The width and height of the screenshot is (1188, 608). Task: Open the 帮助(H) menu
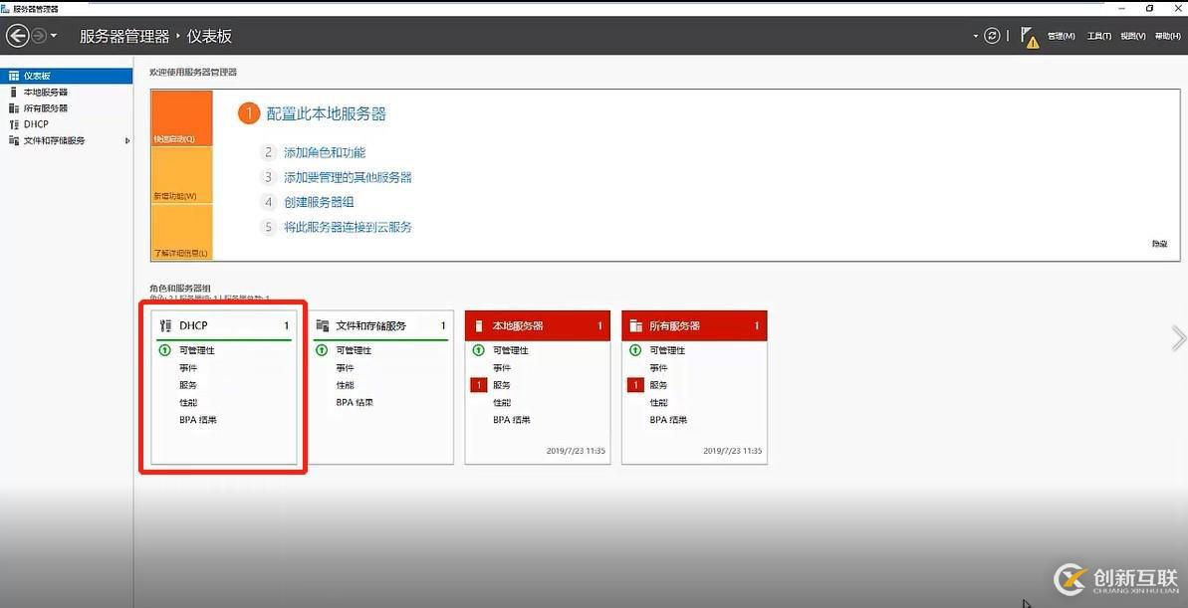pos(1167,37)
